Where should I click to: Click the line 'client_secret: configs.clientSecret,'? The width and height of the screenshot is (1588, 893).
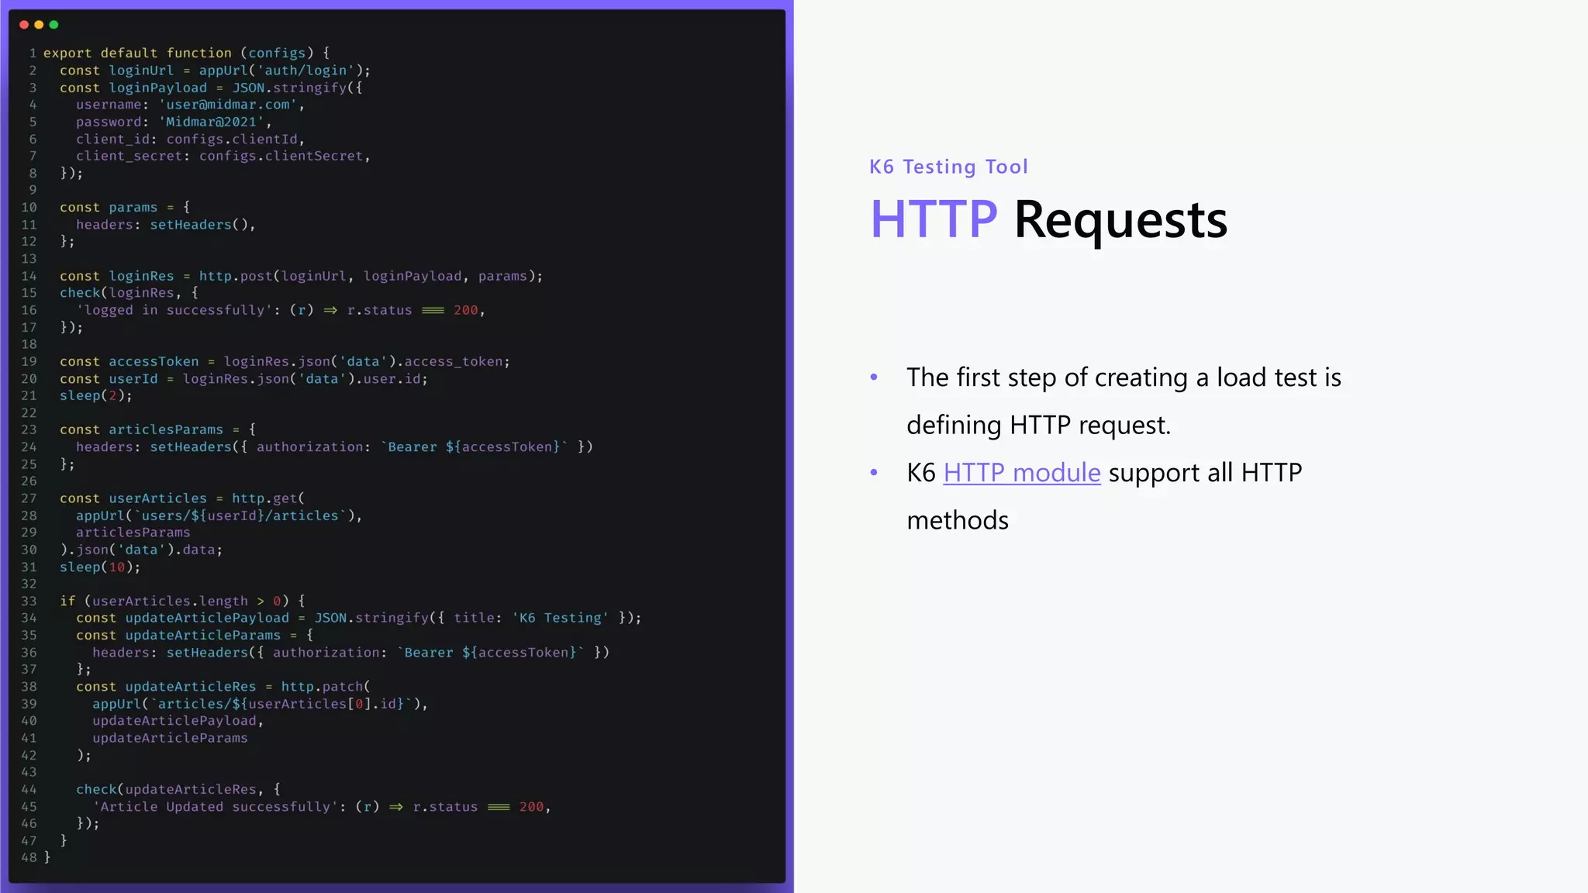[x=223, y=156]
